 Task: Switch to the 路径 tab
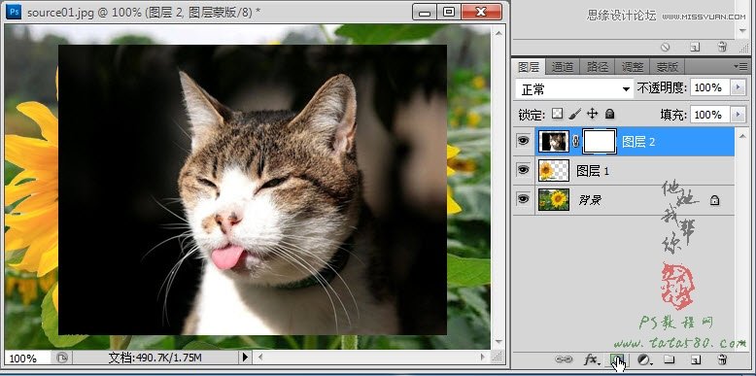pyautogui.click(x=598, y=67)
